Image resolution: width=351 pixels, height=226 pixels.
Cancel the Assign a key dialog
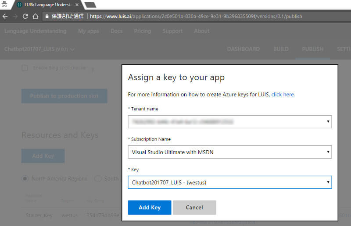pyautogui.click(x=194, y=208)
